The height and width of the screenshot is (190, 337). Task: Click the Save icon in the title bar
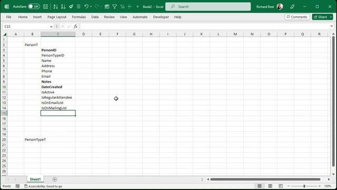(x=45, y=7)
